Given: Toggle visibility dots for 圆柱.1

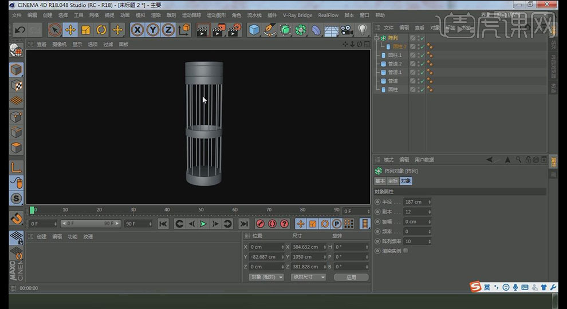Looking at the screenshot, I should [x=419, y=56].
